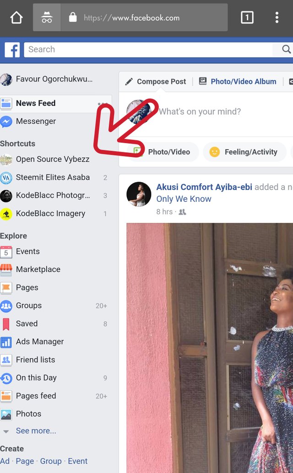This screenshot has height=473, width=293.
Task: Click the Facebook logo icon
Action: [12, 50]
